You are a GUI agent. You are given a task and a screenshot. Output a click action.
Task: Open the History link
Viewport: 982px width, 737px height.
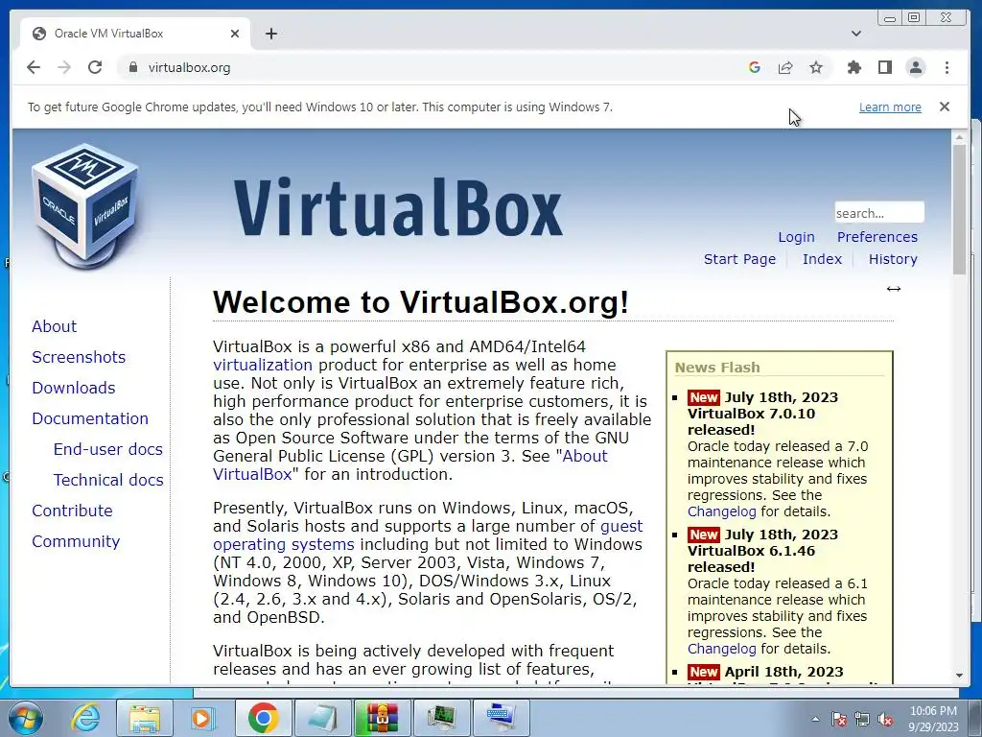893,259
